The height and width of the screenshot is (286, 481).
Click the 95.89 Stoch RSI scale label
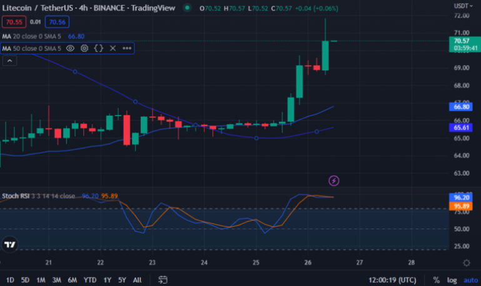[x=461, y=206]
